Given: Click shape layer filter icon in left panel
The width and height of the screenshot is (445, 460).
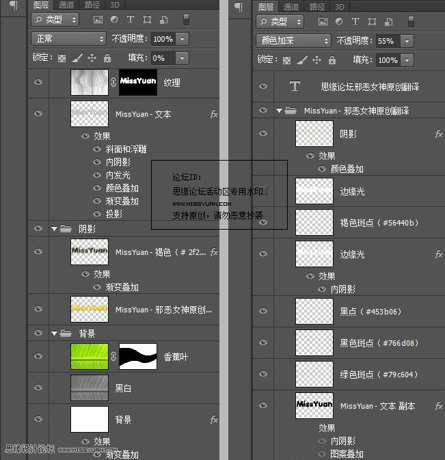Looking at the screenshot, I should pyautogui.click(x=147, y=20).
